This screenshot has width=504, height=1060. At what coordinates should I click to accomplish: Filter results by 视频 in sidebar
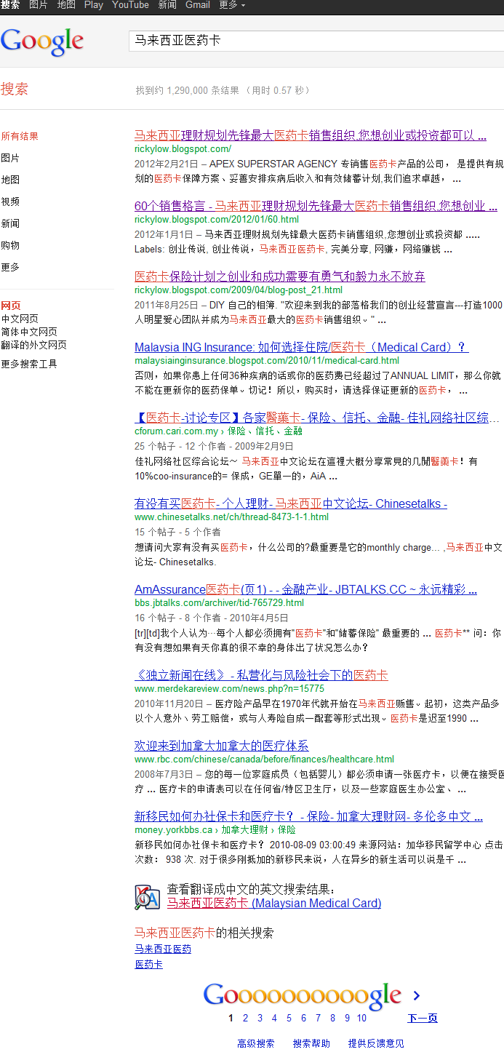(10, 202)
